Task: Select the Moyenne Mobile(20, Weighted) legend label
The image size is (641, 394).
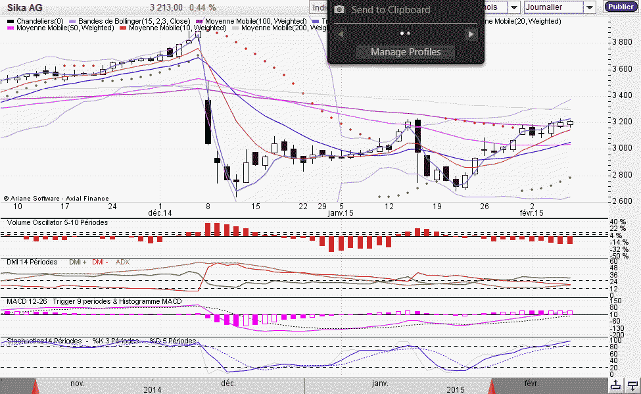Action: click(523, 21)
